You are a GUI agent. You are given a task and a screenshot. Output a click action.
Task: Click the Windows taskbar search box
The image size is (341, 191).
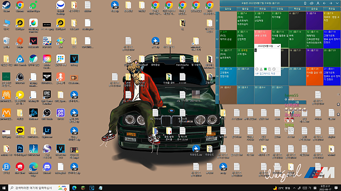coord(34,188)
